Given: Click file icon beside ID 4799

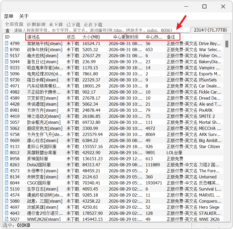Looking at the screenshot, I should pos(7,43).
